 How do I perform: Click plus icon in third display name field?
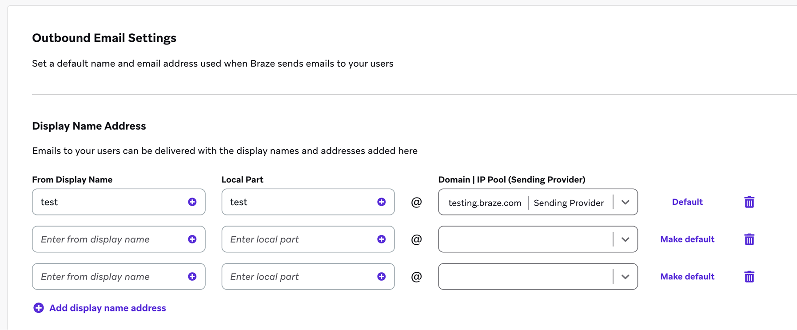192,277
